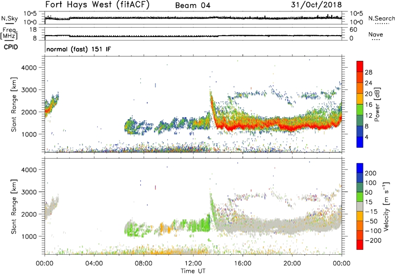Click the 'Beam 04' label
Screen dimensions: 395x274
[x=193, y=5]
